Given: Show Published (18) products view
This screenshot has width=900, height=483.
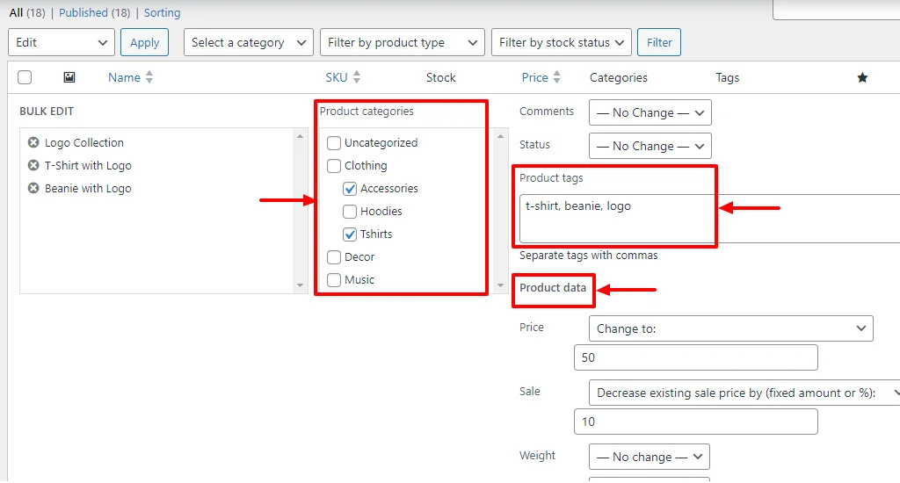Looking at the screenshot, I should pyautogui.click(x=95, y=12).
